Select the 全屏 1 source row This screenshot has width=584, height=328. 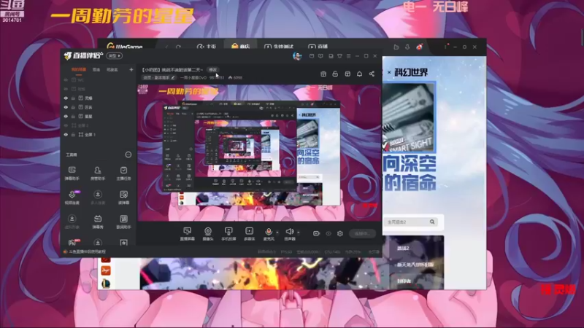tap(99, 135)
